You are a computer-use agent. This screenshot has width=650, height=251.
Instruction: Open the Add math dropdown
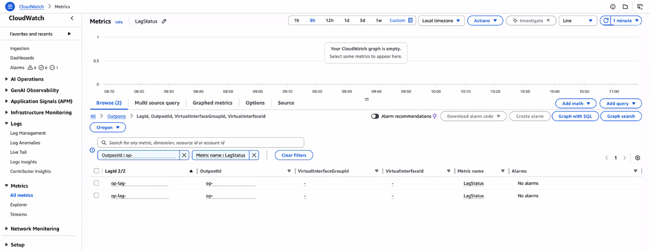(576, 104)
